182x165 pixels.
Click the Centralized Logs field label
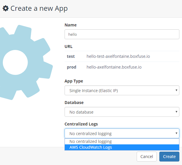coord(81,124)
